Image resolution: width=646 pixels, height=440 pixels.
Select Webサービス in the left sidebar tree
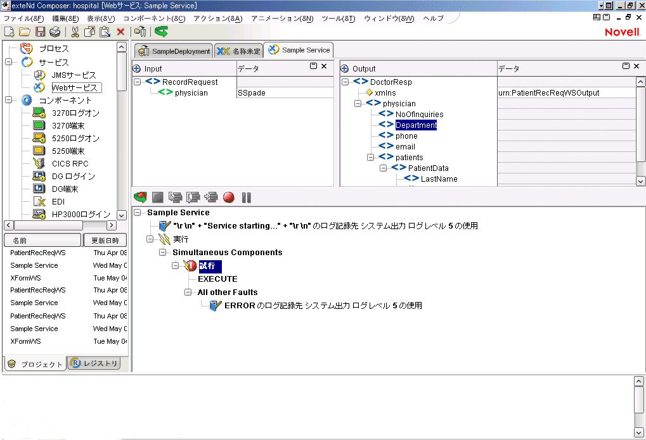(x=77, y=87)
